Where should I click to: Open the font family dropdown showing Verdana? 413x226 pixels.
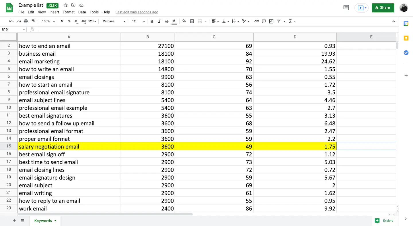point(114,21)
